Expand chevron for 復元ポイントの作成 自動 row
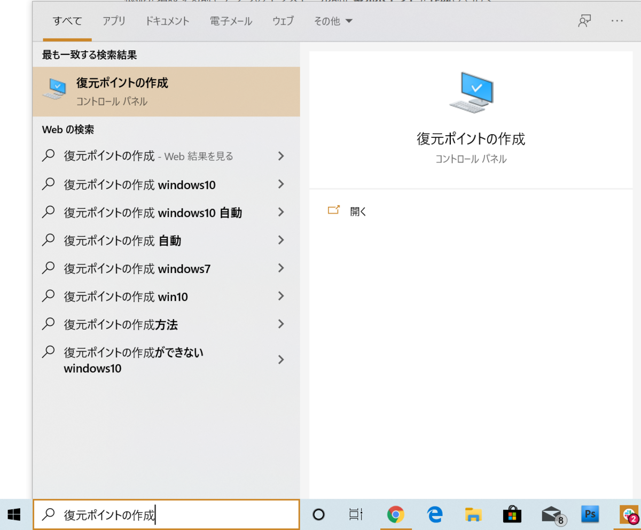The height and width of the screenshot is (530, 641). tap(281, 240)
